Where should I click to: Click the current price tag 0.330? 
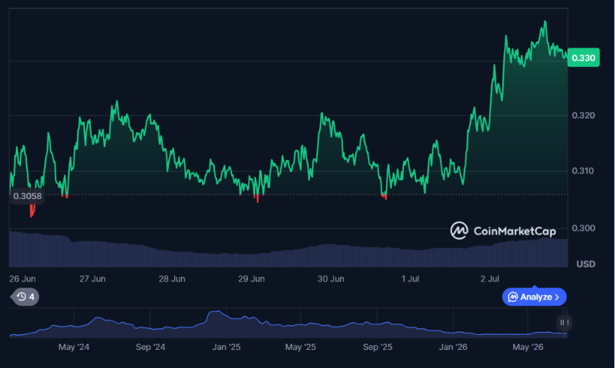click(x=583, y=57)
